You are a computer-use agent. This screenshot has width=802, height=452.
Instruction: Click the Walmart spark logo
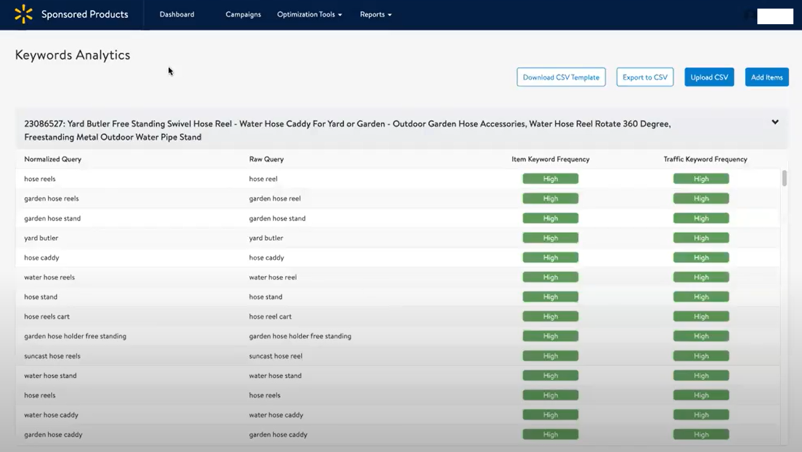tap(24, 15)
